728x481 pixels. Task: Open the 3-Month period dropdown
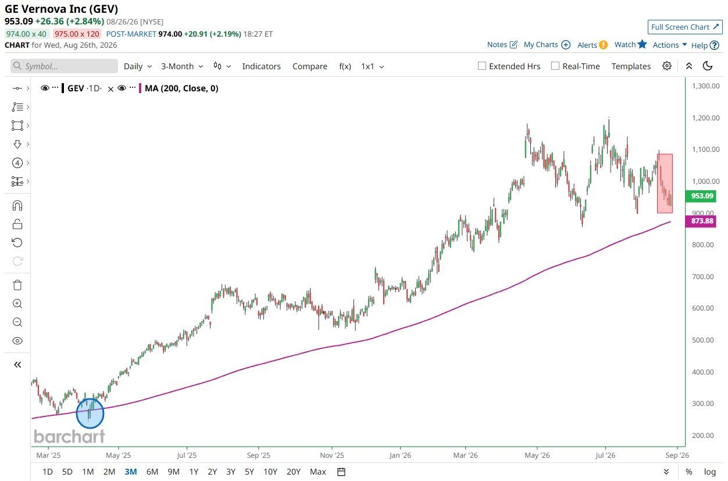[182, 66]
